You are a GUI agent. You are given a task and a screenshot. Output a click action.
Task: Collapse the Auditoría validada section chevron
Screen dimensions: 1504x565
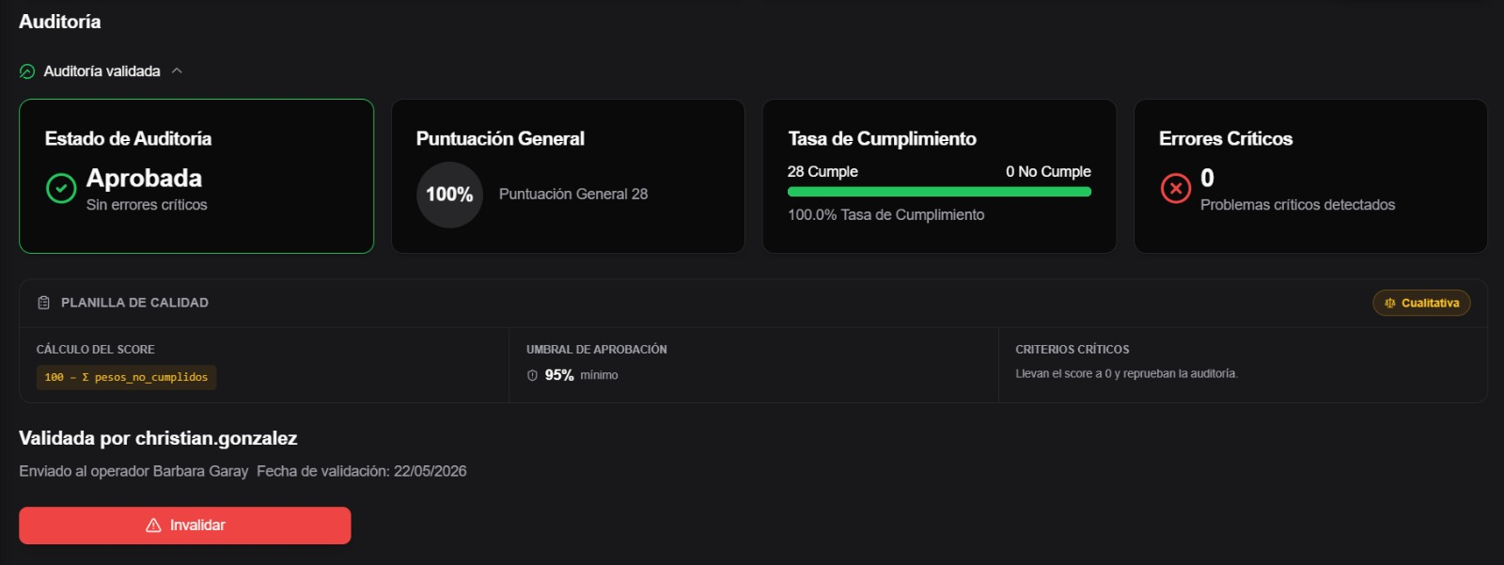177,71
